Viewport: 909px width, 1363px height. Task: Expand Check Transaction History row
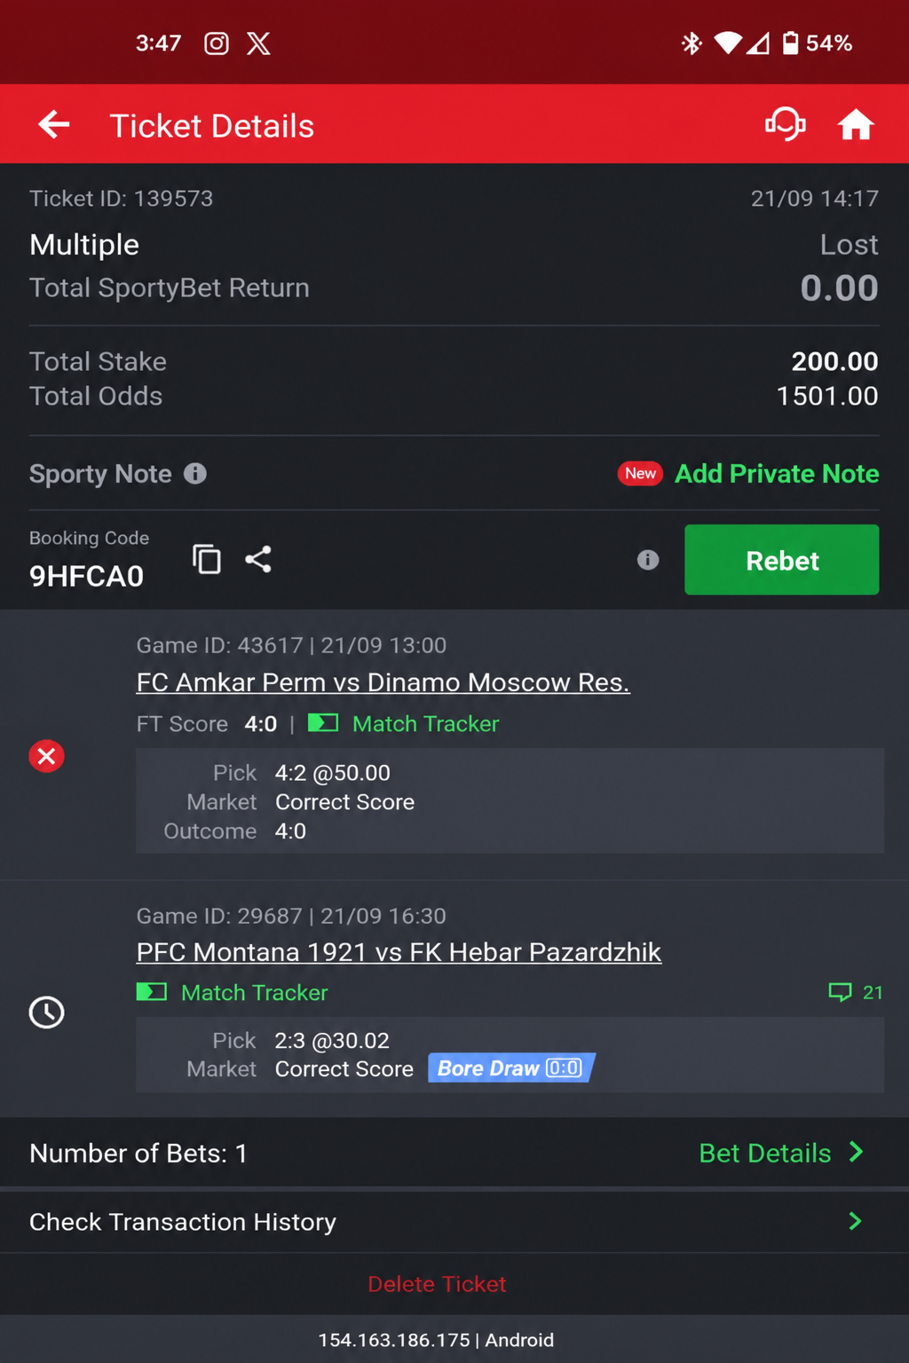tap(454, 1222)
